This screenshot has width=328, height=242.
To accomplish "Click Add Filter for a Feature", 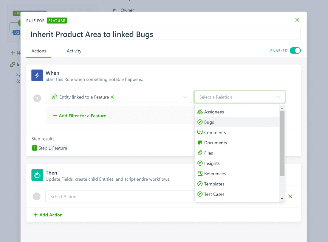I will [79, 116].
